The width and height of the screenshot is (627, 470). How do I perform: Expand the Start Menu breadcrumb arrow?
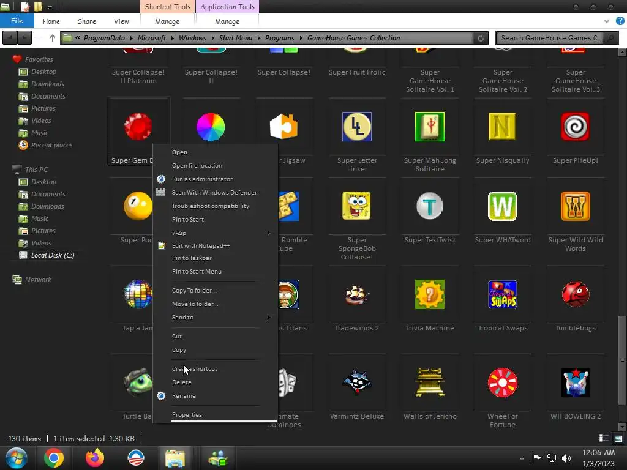tap(259, 38)
